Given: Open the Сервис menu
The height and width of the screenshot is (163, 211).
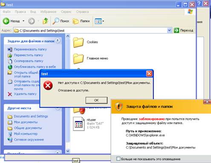Looking at the screenshot, I should pyautogui.click(x=66, y=12).
